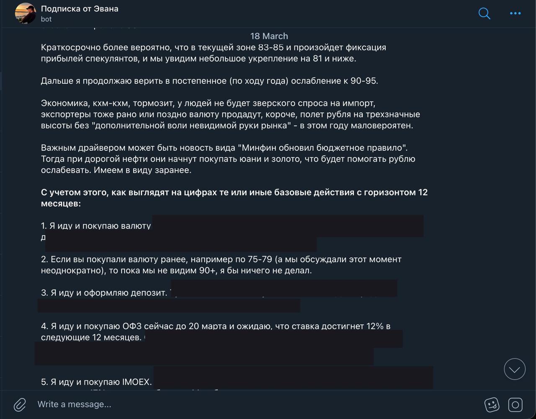
Task: Open the bot commands keyboard icon
Action: [x=515, y=404]
